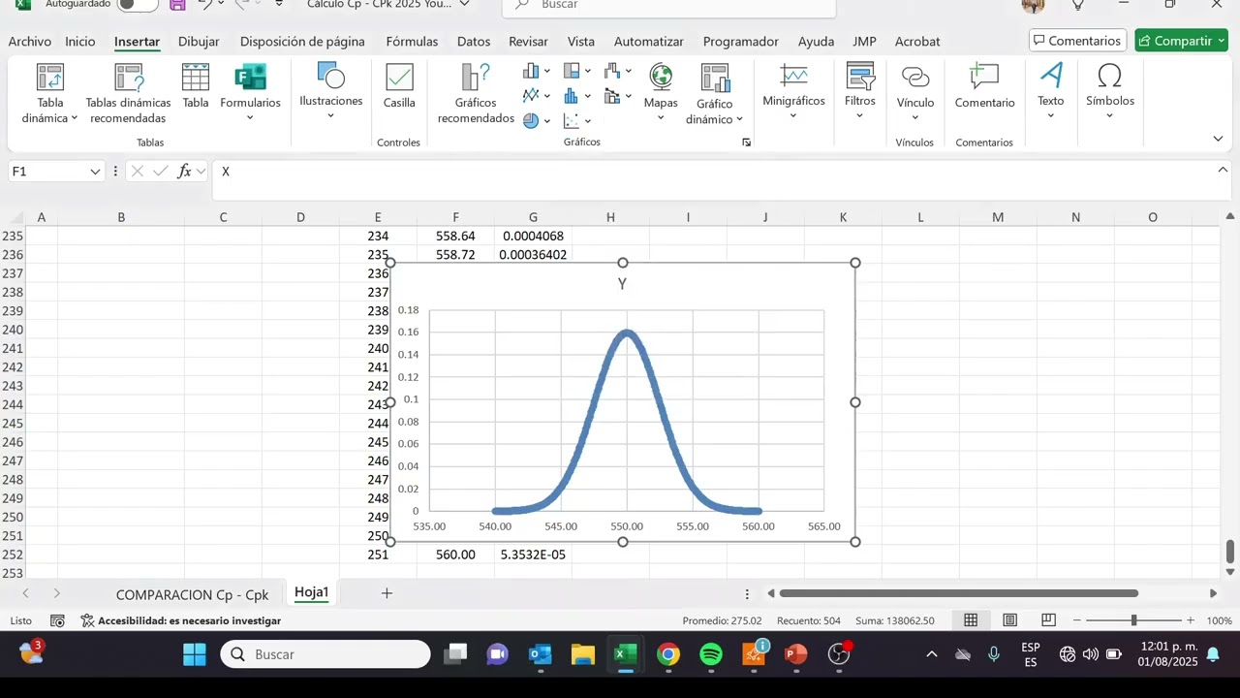
Task: Click the insert function fx button
Action: coord(184,171)
